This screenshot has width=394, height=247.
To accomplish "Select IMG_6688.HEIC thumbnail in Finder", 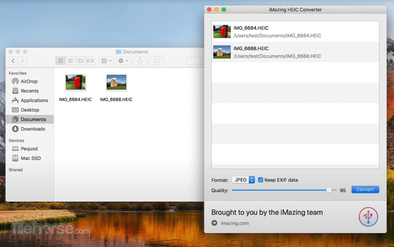I will point(116,82).
